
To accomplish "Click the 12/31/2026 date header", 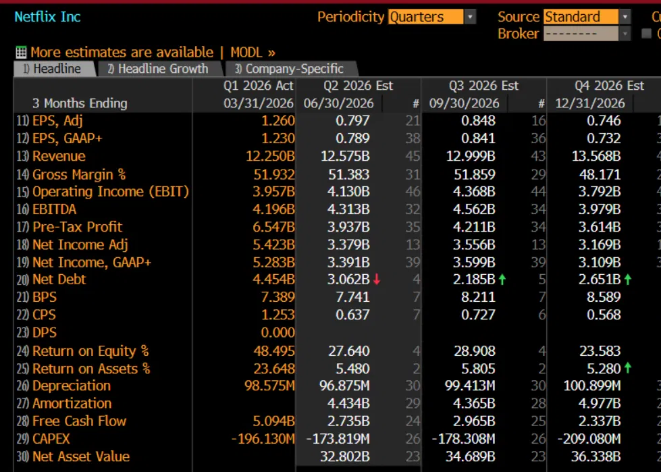I will [589, 103].
